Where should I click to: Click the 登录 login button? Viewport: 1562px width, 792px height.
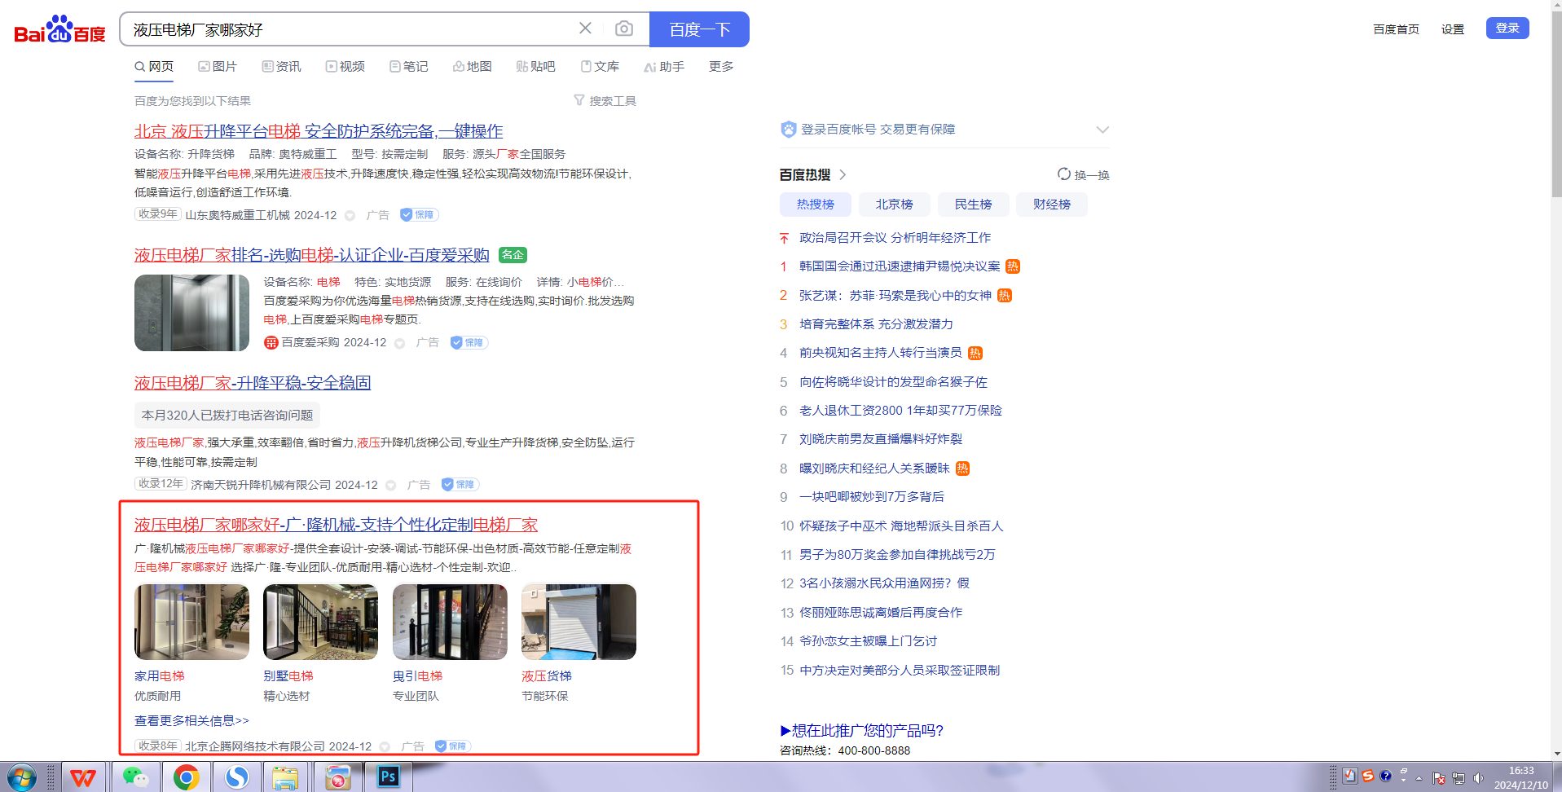(x=1507, y=29)
